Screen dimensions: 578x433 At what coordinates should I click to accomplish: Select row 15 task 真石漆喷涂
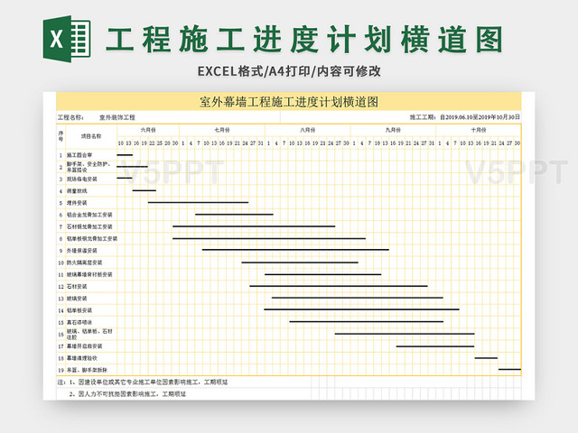pyautogui.click(x=79, y=323)
